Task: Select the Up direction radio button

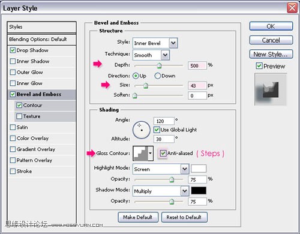Action: click(136, 76)
